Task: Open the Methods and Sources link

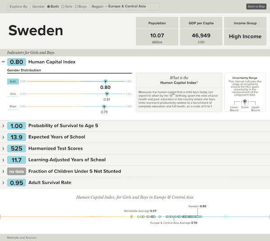Action: pyautogui.click(x=22, y=237)
